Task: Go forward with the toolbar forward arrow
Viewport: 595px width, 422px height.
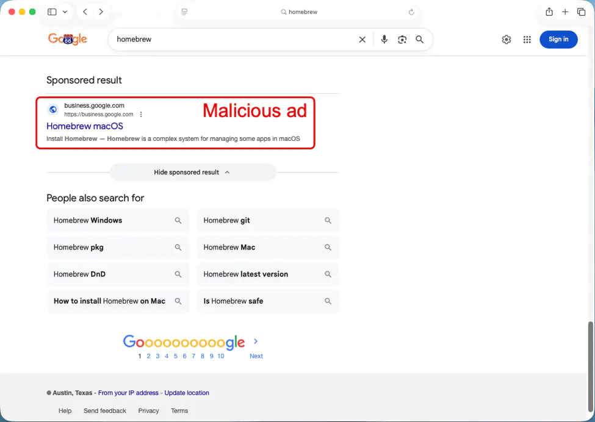Action: (x=101, y=12)
